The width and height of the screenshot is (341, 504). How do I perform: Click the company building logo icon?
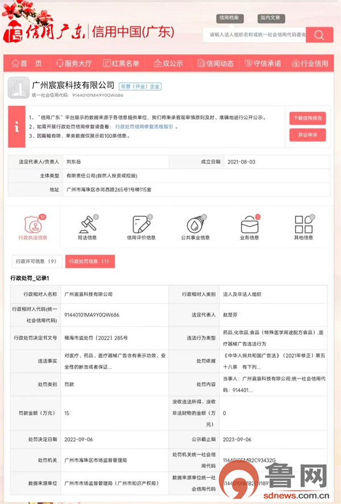pos(19,88)
